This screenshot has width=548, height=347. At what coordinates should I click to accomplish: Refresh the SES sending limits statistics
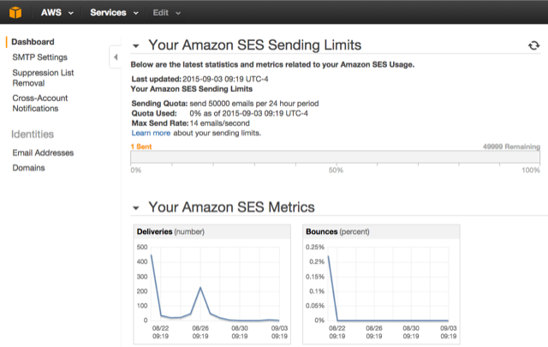coord(533,45)
